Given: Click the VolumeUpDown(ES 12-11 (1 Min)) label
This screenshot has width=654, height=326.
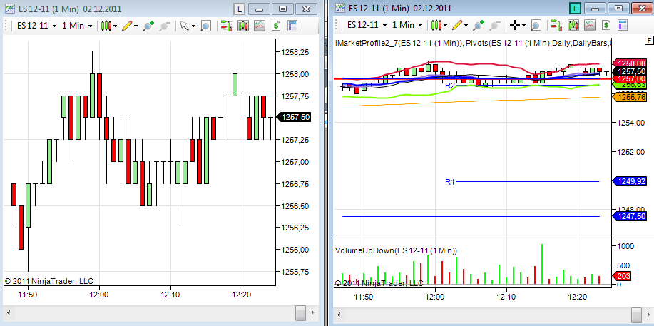Looking at the screenshot, I should point(397,250).
